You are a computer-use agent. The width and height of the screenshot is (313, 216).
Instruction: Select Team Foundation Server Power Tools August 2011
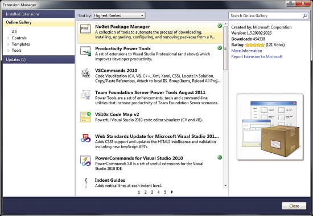click(x=150, y=92)
